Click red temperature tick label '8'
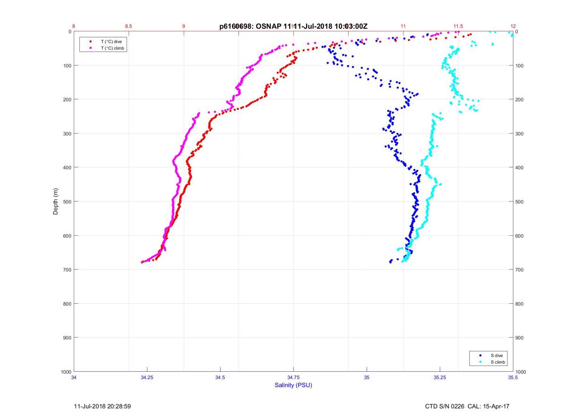Screen dimensions: 567x418 [74, 26]
